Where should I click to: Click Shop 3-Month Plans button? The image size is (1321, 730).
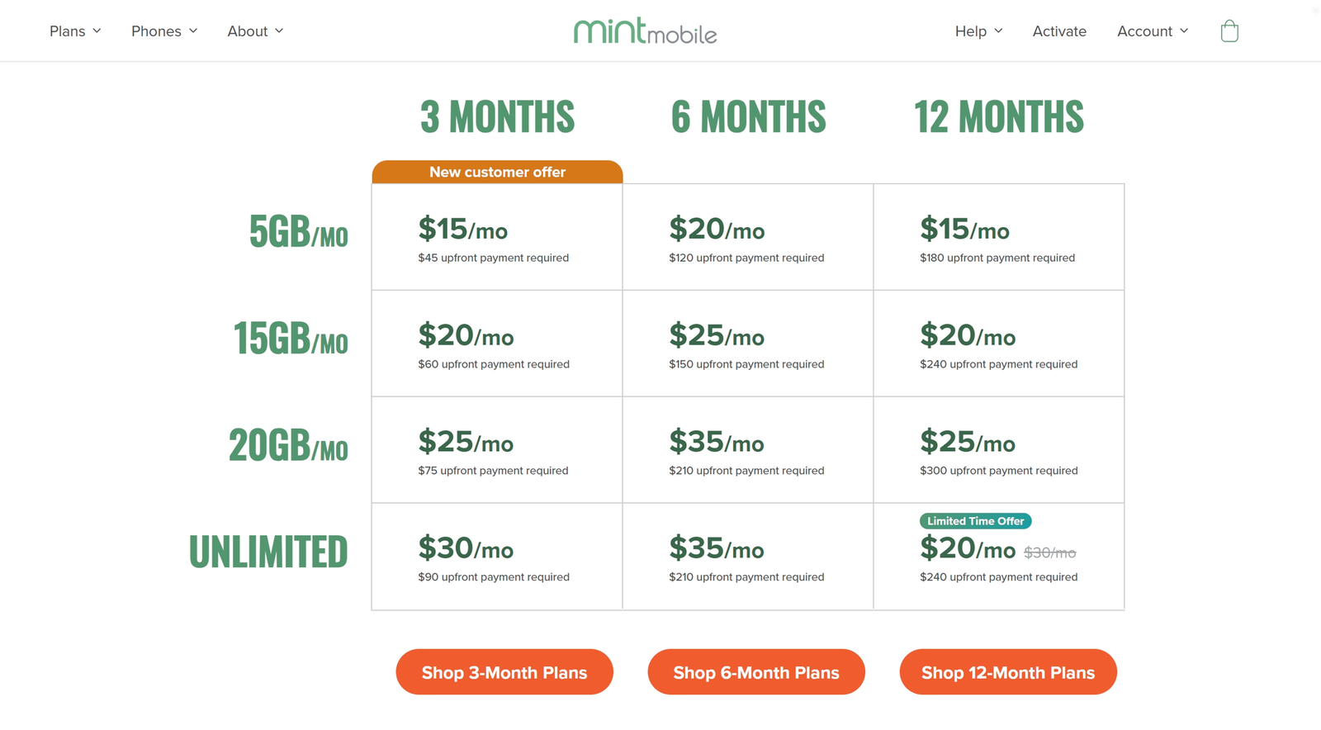[504, 672]
